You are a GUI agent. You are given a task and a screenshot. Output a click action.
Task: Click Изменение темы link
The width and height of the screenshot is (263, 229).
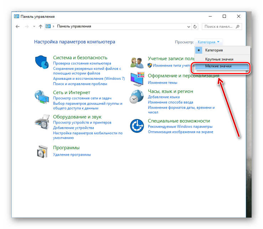tap(163, 83)
